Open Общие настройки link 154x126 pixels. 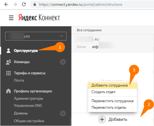coord(29,121)
